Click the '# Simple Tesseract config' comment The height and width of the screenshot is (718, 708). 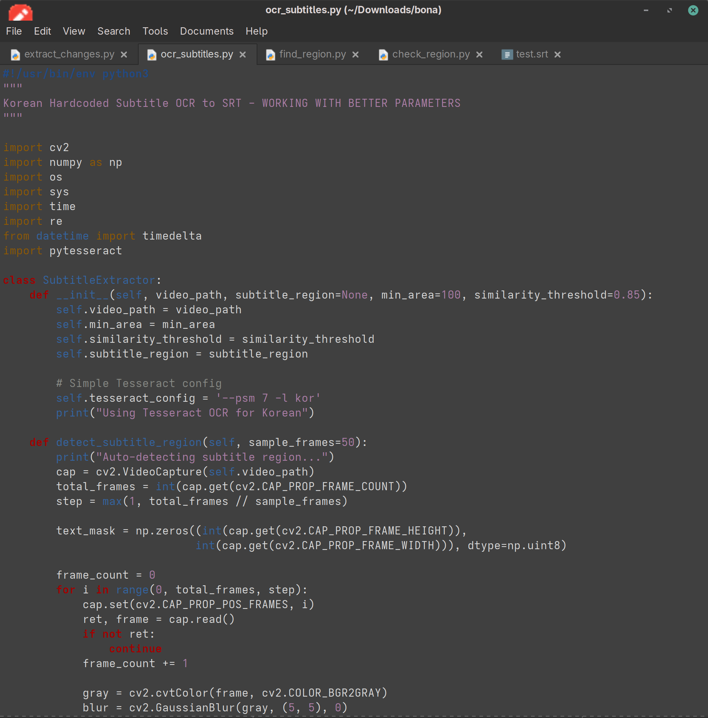coord(139,384)
